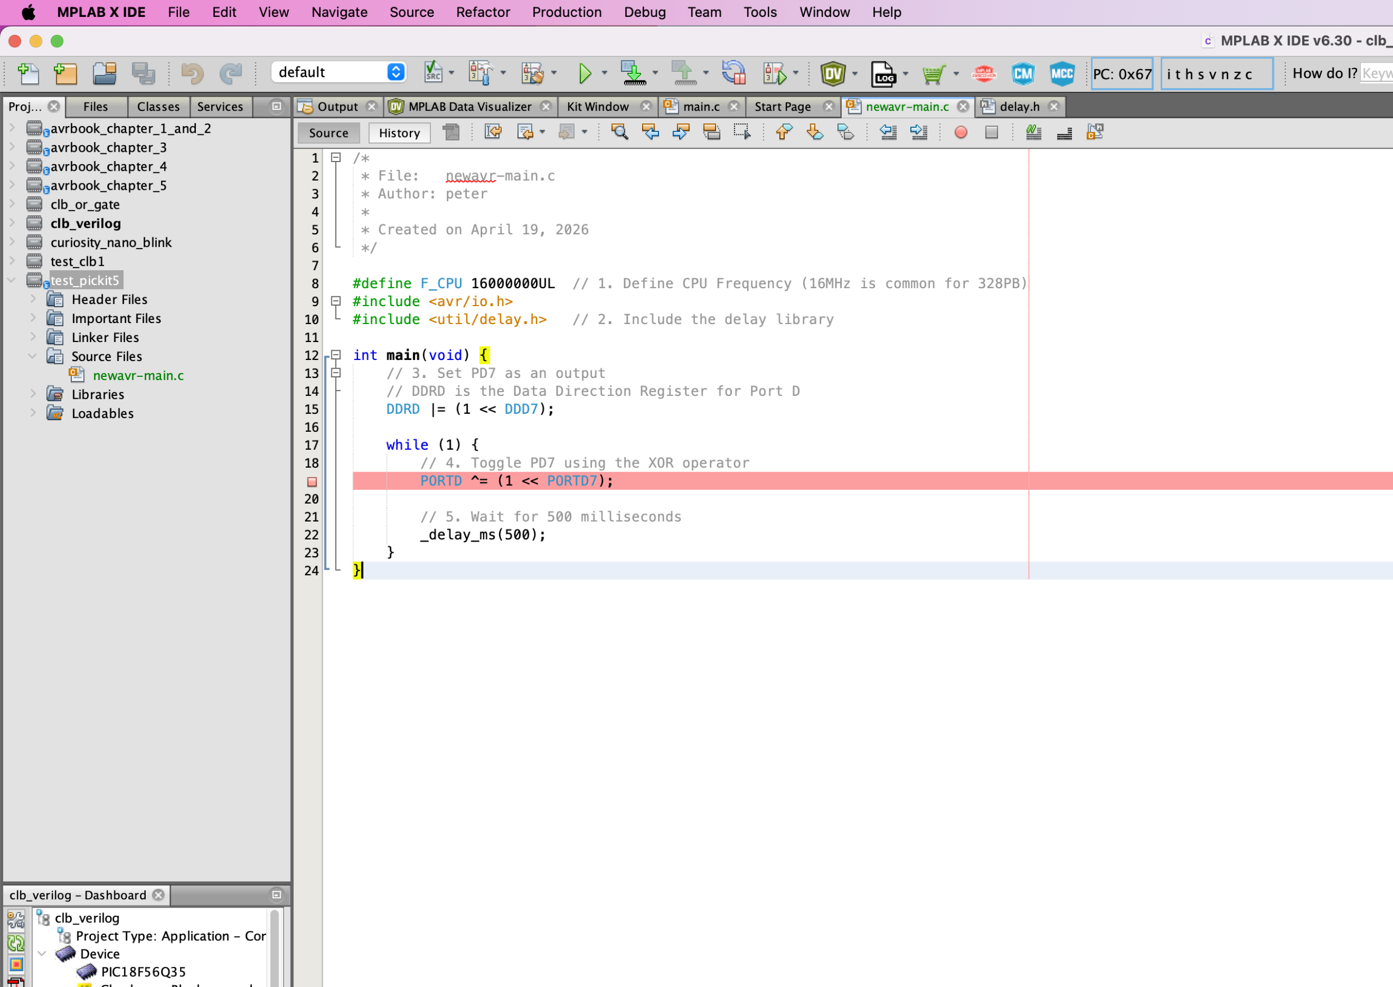Open the red MPLAB Discover icon
1393x987 pixels.
[x=984, y=73]
